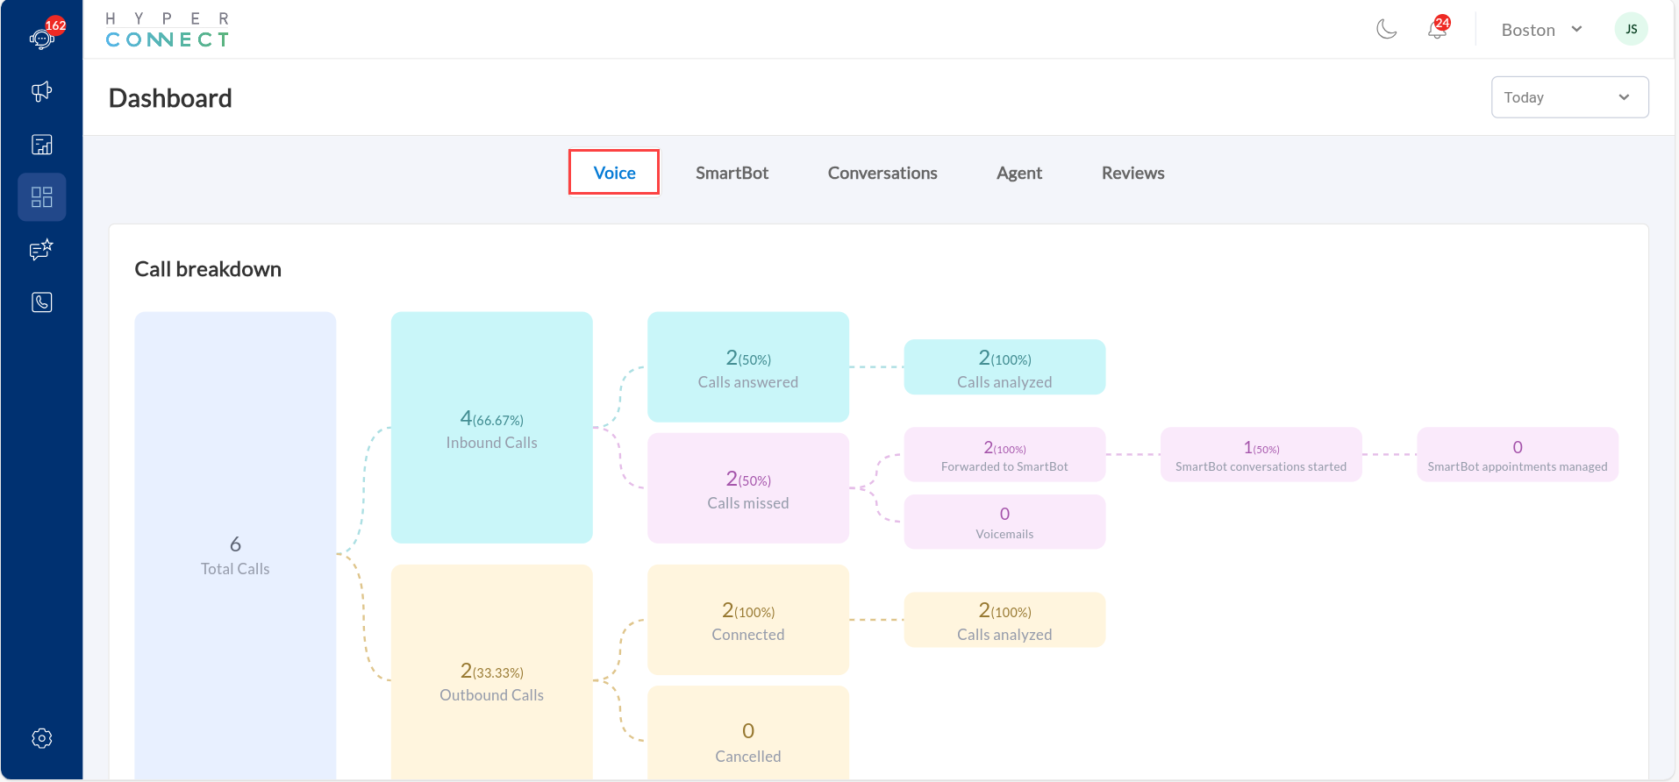The width and height of the screenshot is (1679, 782).
Task: Open the megaphone campaigns icon in sidebar
Action: coord(42,91)
